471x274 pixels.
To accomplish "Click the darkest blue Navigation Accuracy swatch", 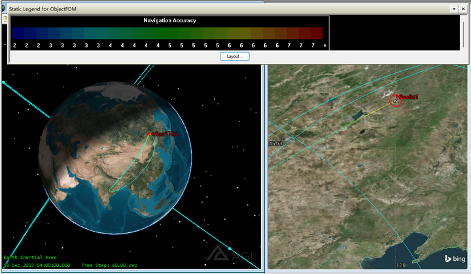I will point(18,33).
